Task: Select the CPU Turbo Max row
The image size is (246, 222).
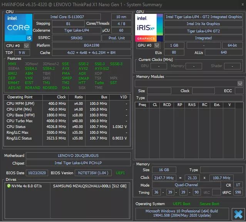Action: tap(67, 121)
